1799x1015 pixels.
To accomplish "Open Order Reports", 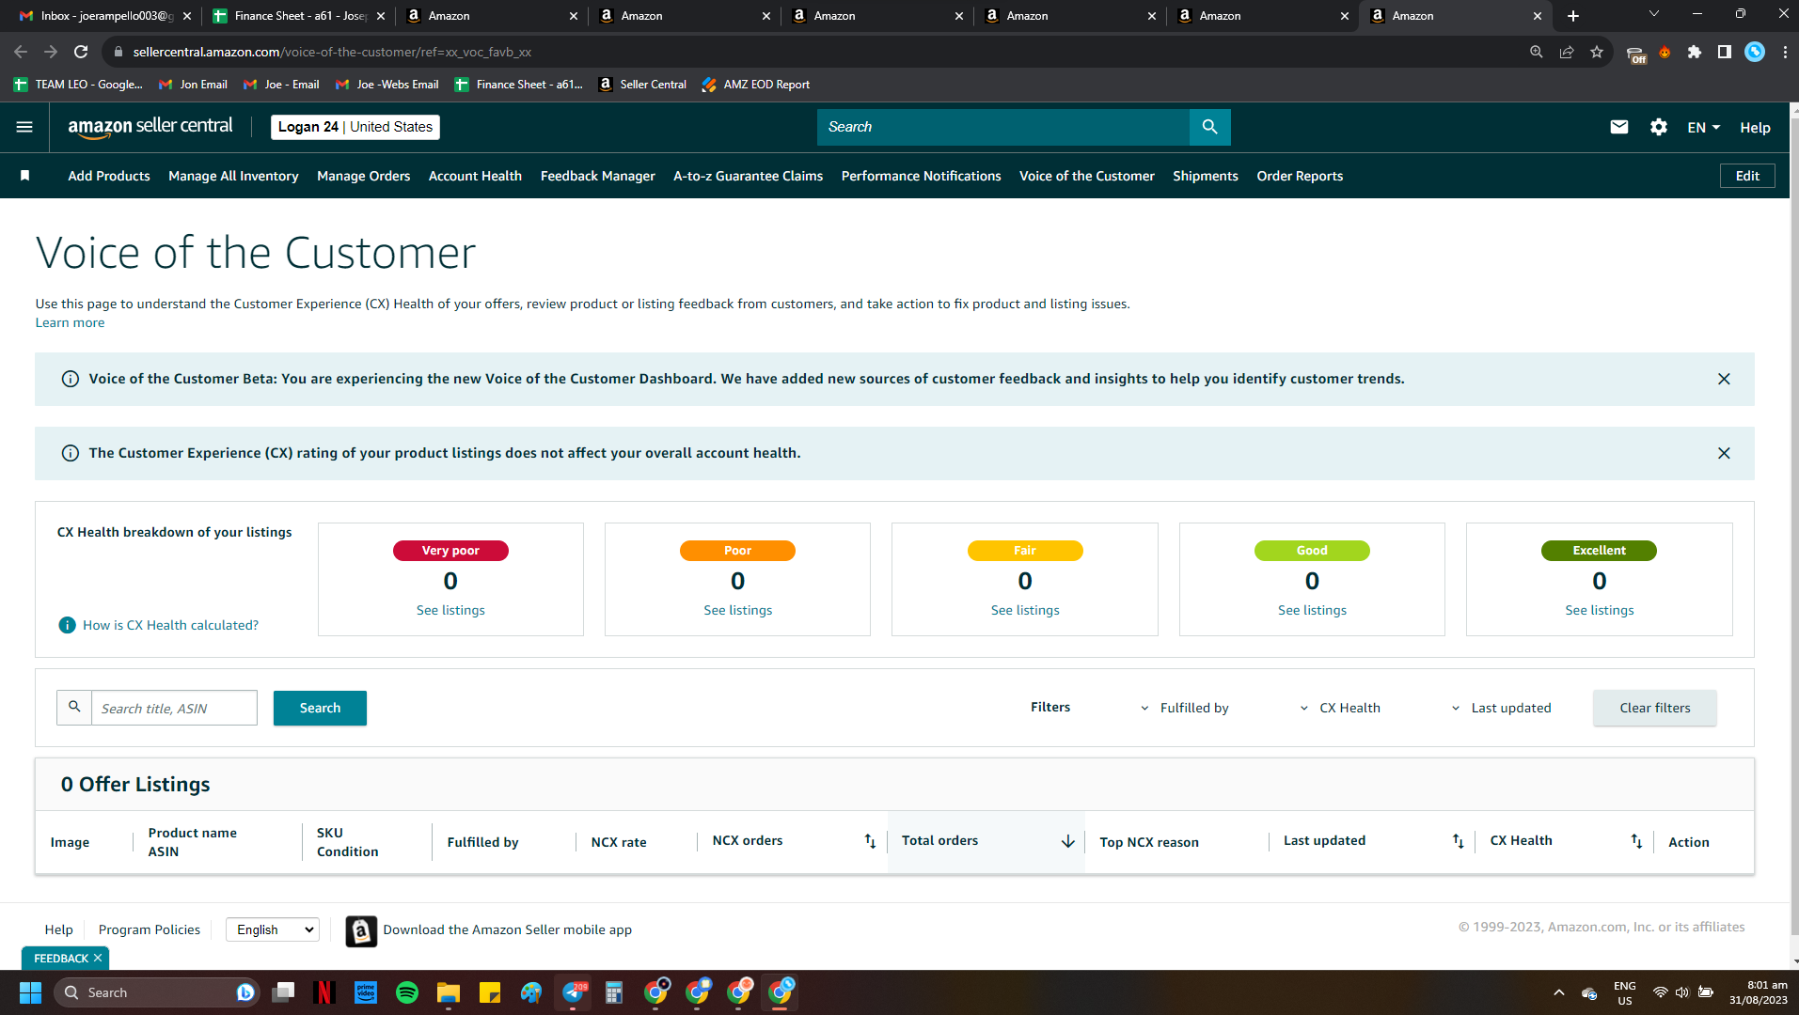I will click(1300, 176).
